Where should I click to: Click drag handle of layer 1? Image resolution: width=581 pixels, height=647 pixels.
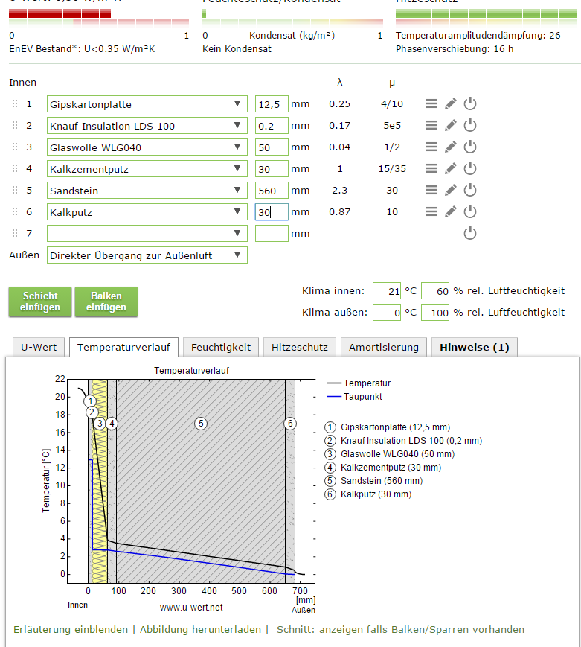tap(14, 104)
